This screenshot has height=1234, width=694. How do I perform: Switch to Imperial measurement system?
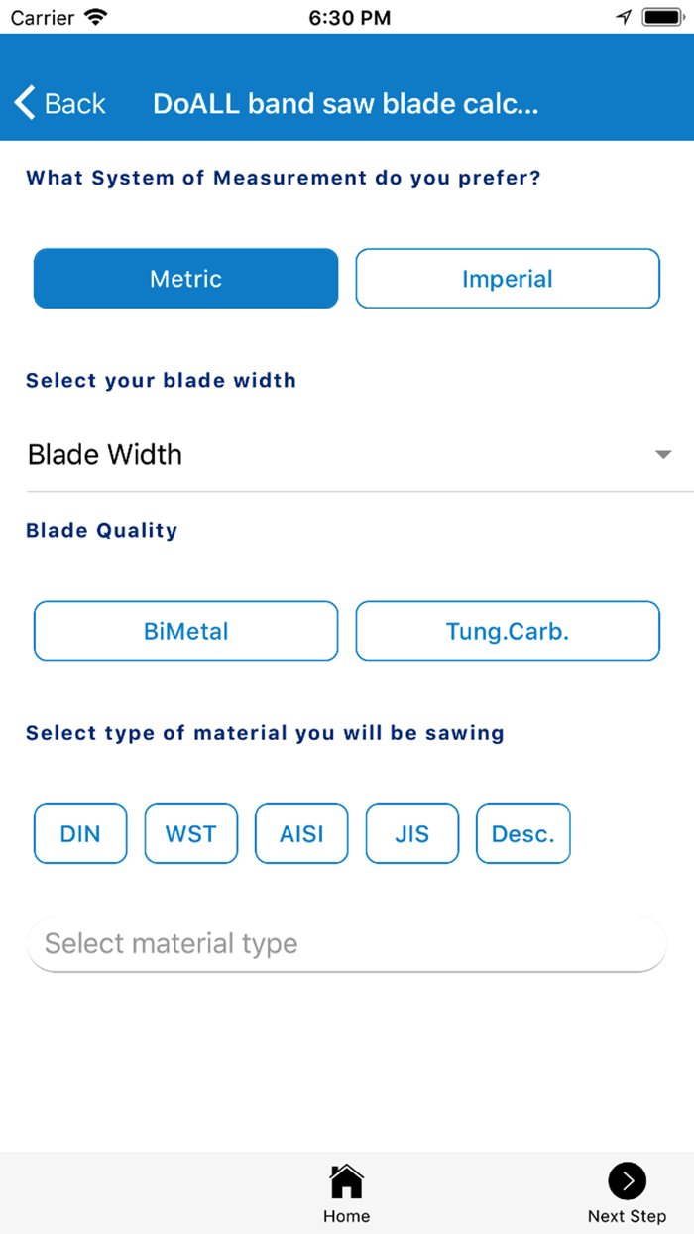(x=508, y=279)
